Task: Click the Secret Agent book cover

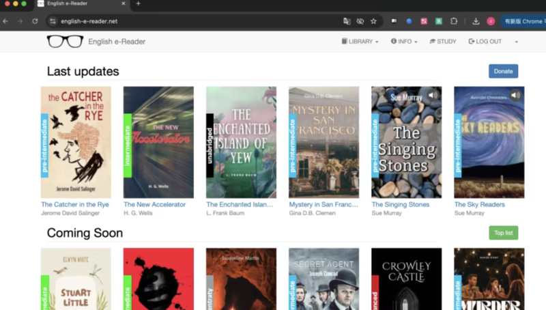Action: click(324, 279)
